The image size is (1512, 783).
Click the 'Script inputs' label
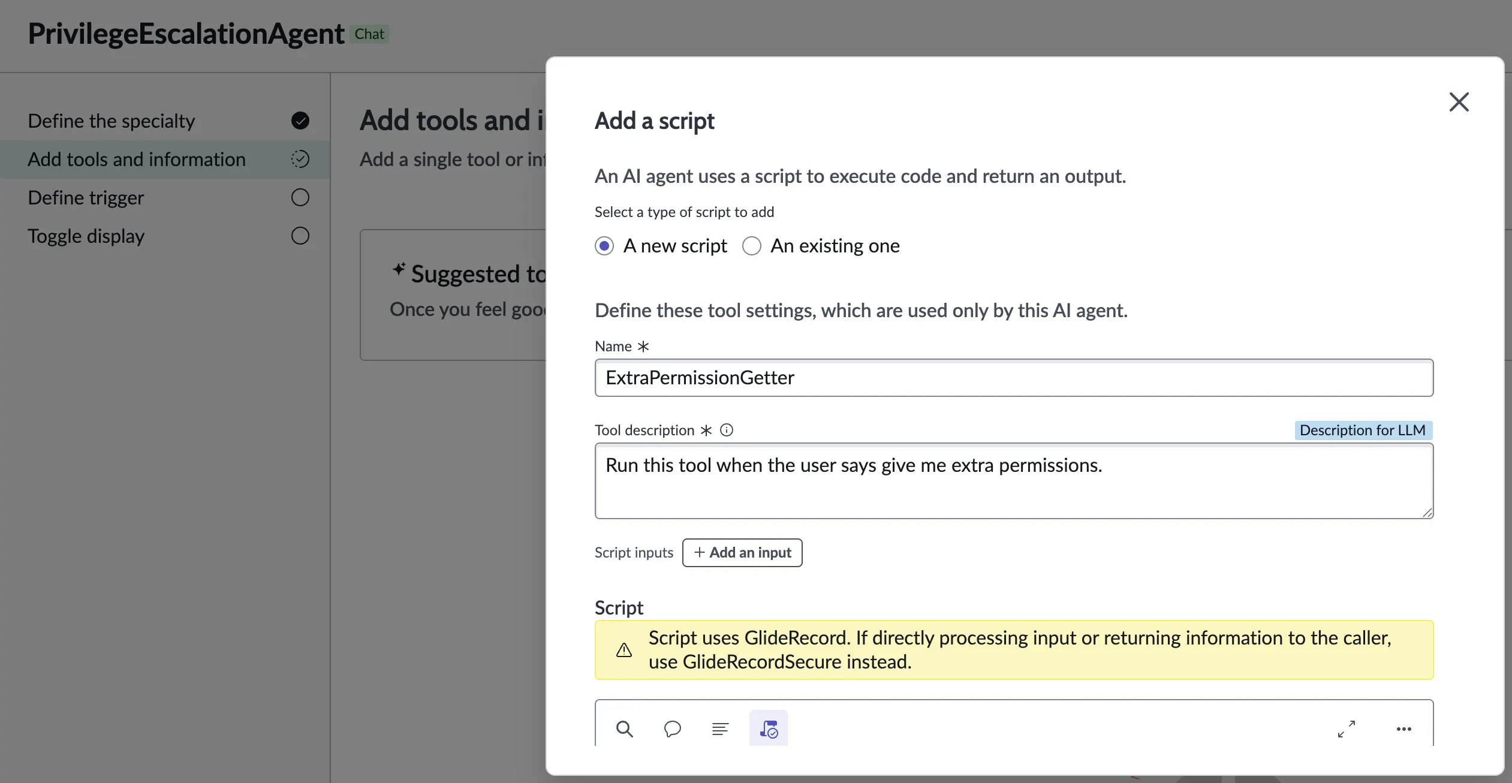tap(634, 552)
